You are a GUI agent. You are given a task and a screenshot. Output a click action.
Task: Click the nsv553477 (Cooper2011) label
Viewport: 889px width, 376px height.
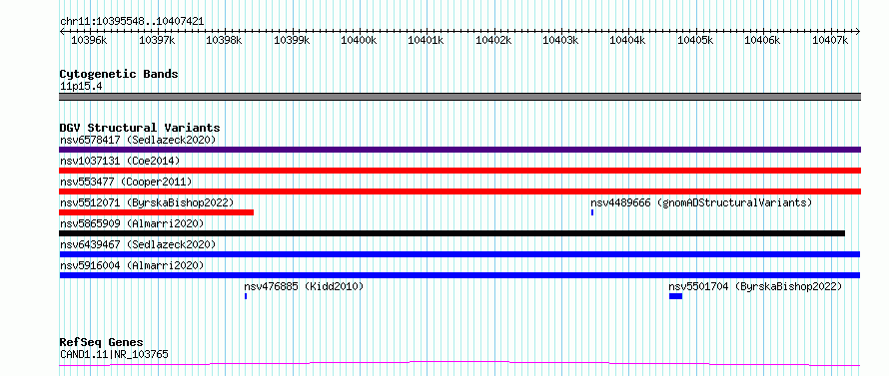[x=126, y=182]
